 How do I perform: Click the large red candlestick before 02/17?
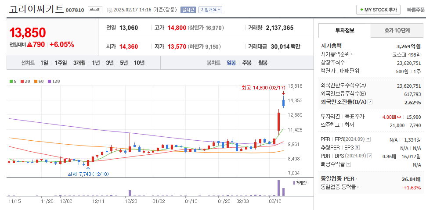coord(278,121)
